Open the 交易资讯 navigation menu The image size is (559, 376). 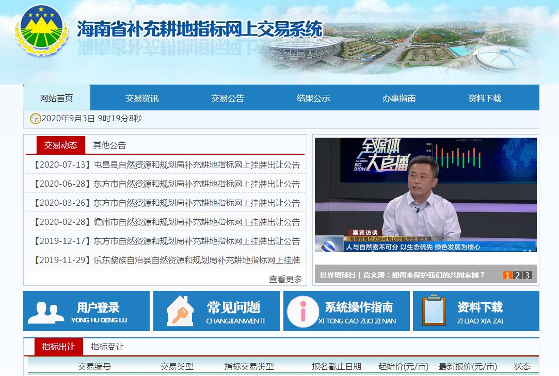(x=142, y=98)
